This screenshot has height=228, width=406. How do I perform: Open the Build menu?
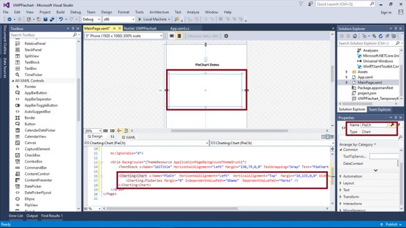61,12
